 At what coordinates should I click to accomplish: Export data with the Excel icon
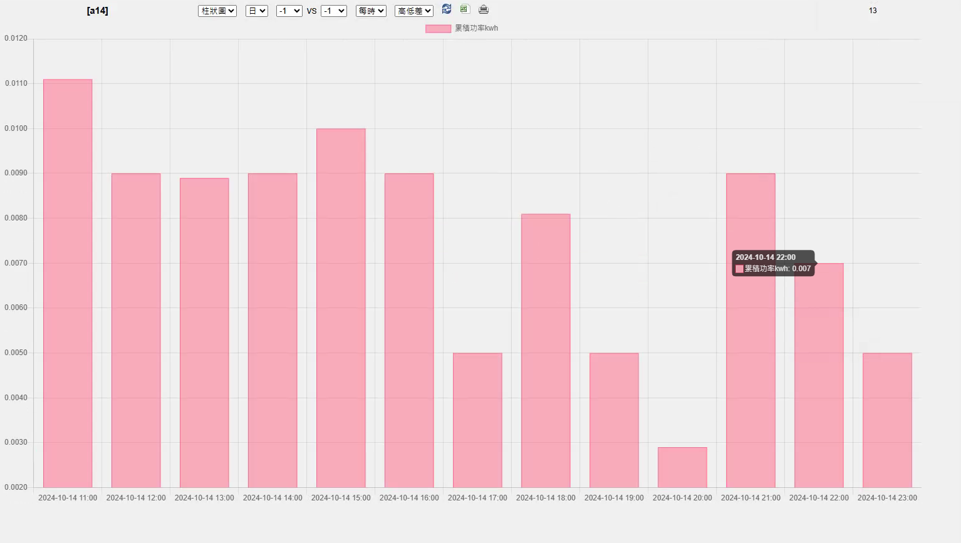pyautogui.click(x=465, y=9)
